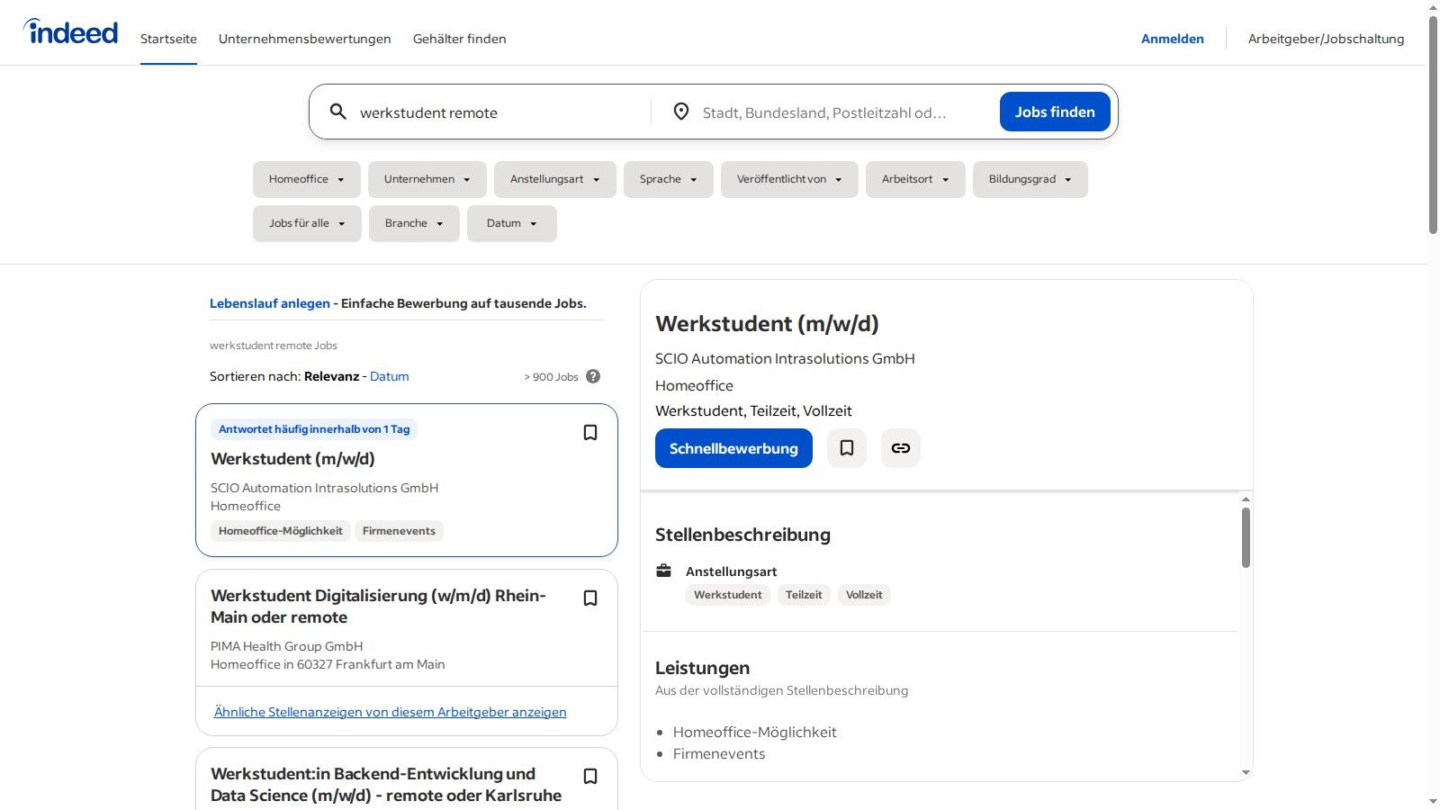Bookmark the Backend-Entwicklung Werkstudent job
Viewport: 1440px width, 810px height.
[x=590, y=777]
